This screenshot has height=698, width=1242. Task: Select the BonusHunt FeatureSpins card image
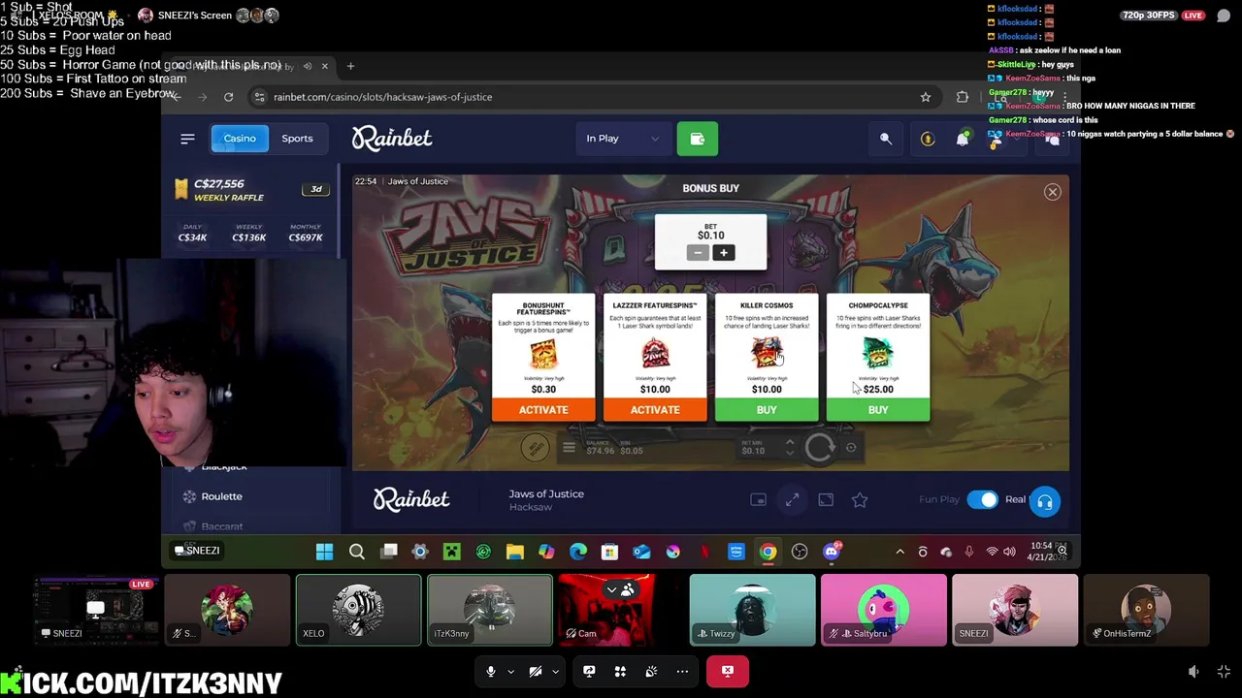point(543,354)
